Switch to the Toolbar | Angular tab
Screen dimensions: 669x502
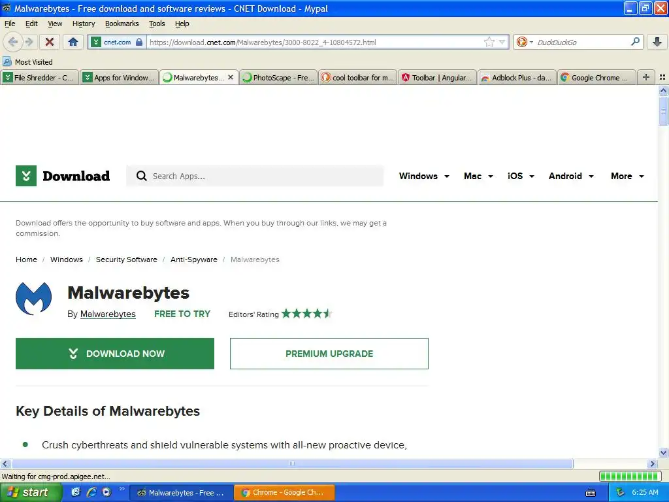coord(437,77)
